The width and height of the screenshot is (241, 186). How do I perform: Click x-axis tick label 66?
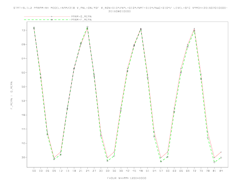tap(181, 171)
